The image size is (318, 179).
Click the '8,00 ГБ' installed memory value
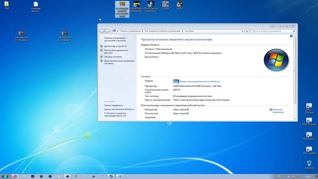176,89
